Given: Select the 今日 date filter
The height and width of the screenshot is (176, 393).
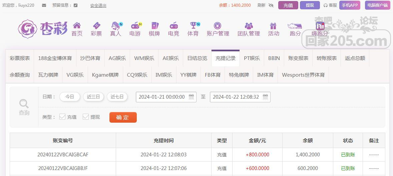Looking at the screenshot, I should pyautogui.click(x=70, y=97).
